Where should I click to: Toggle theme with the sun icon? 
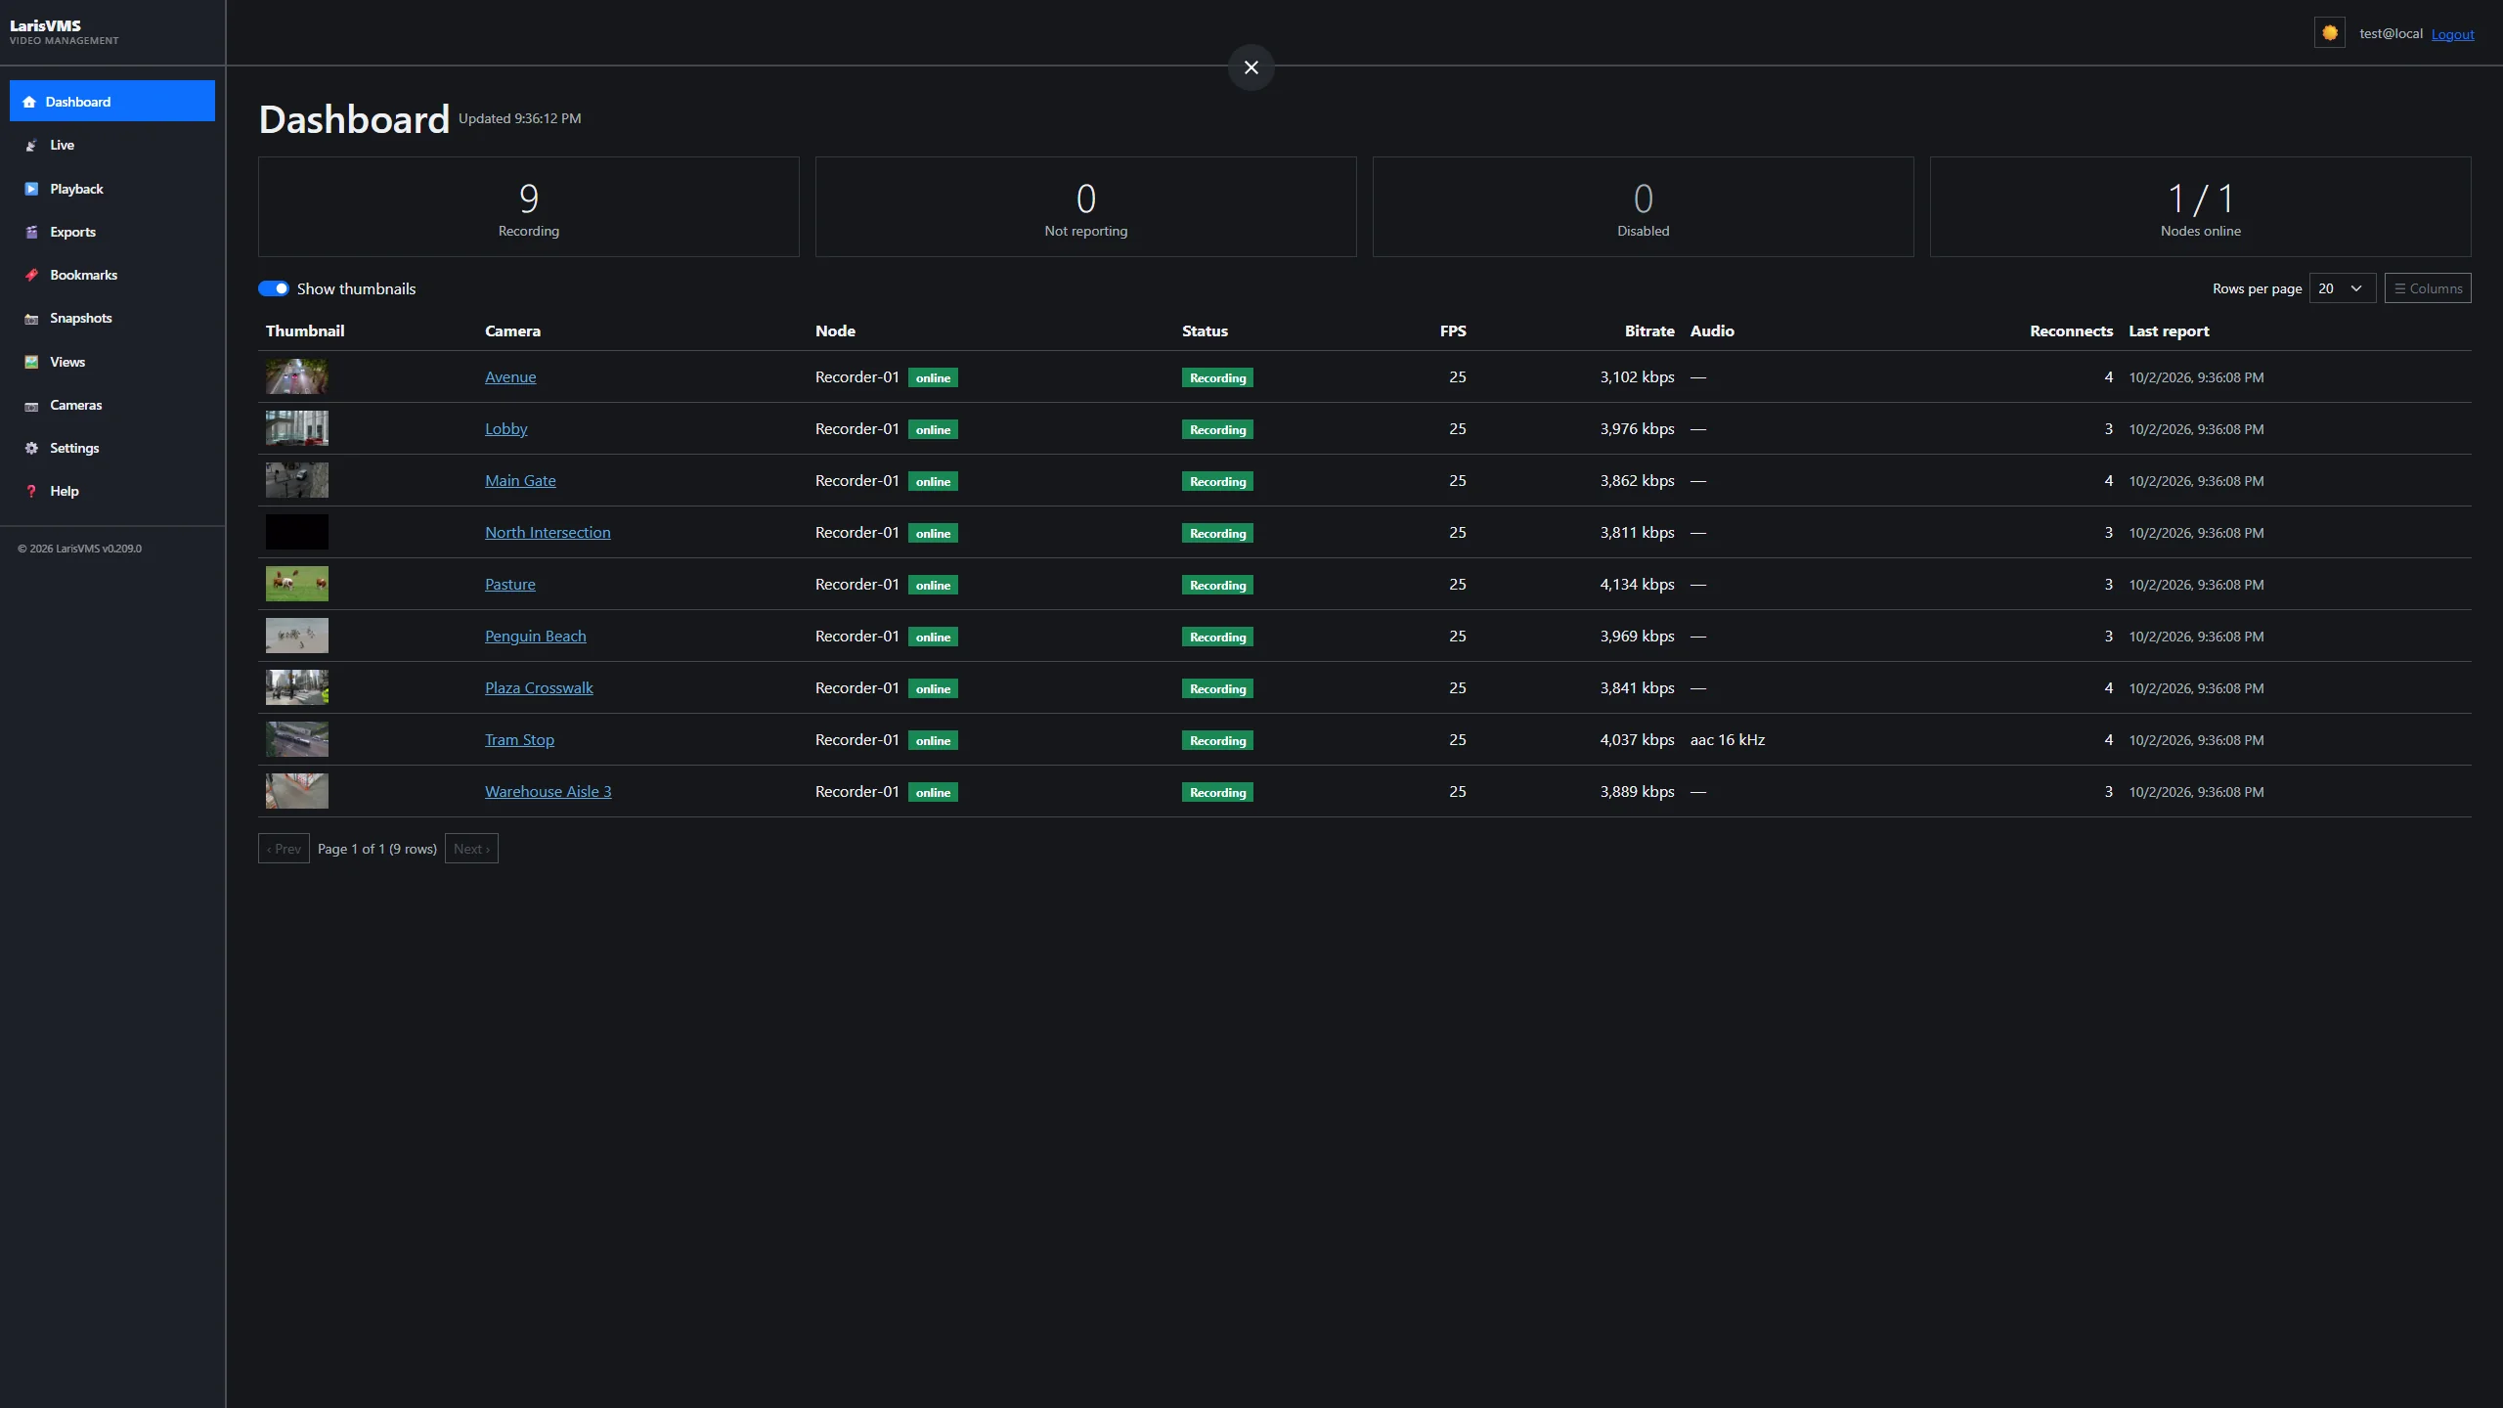[2330, 33]
